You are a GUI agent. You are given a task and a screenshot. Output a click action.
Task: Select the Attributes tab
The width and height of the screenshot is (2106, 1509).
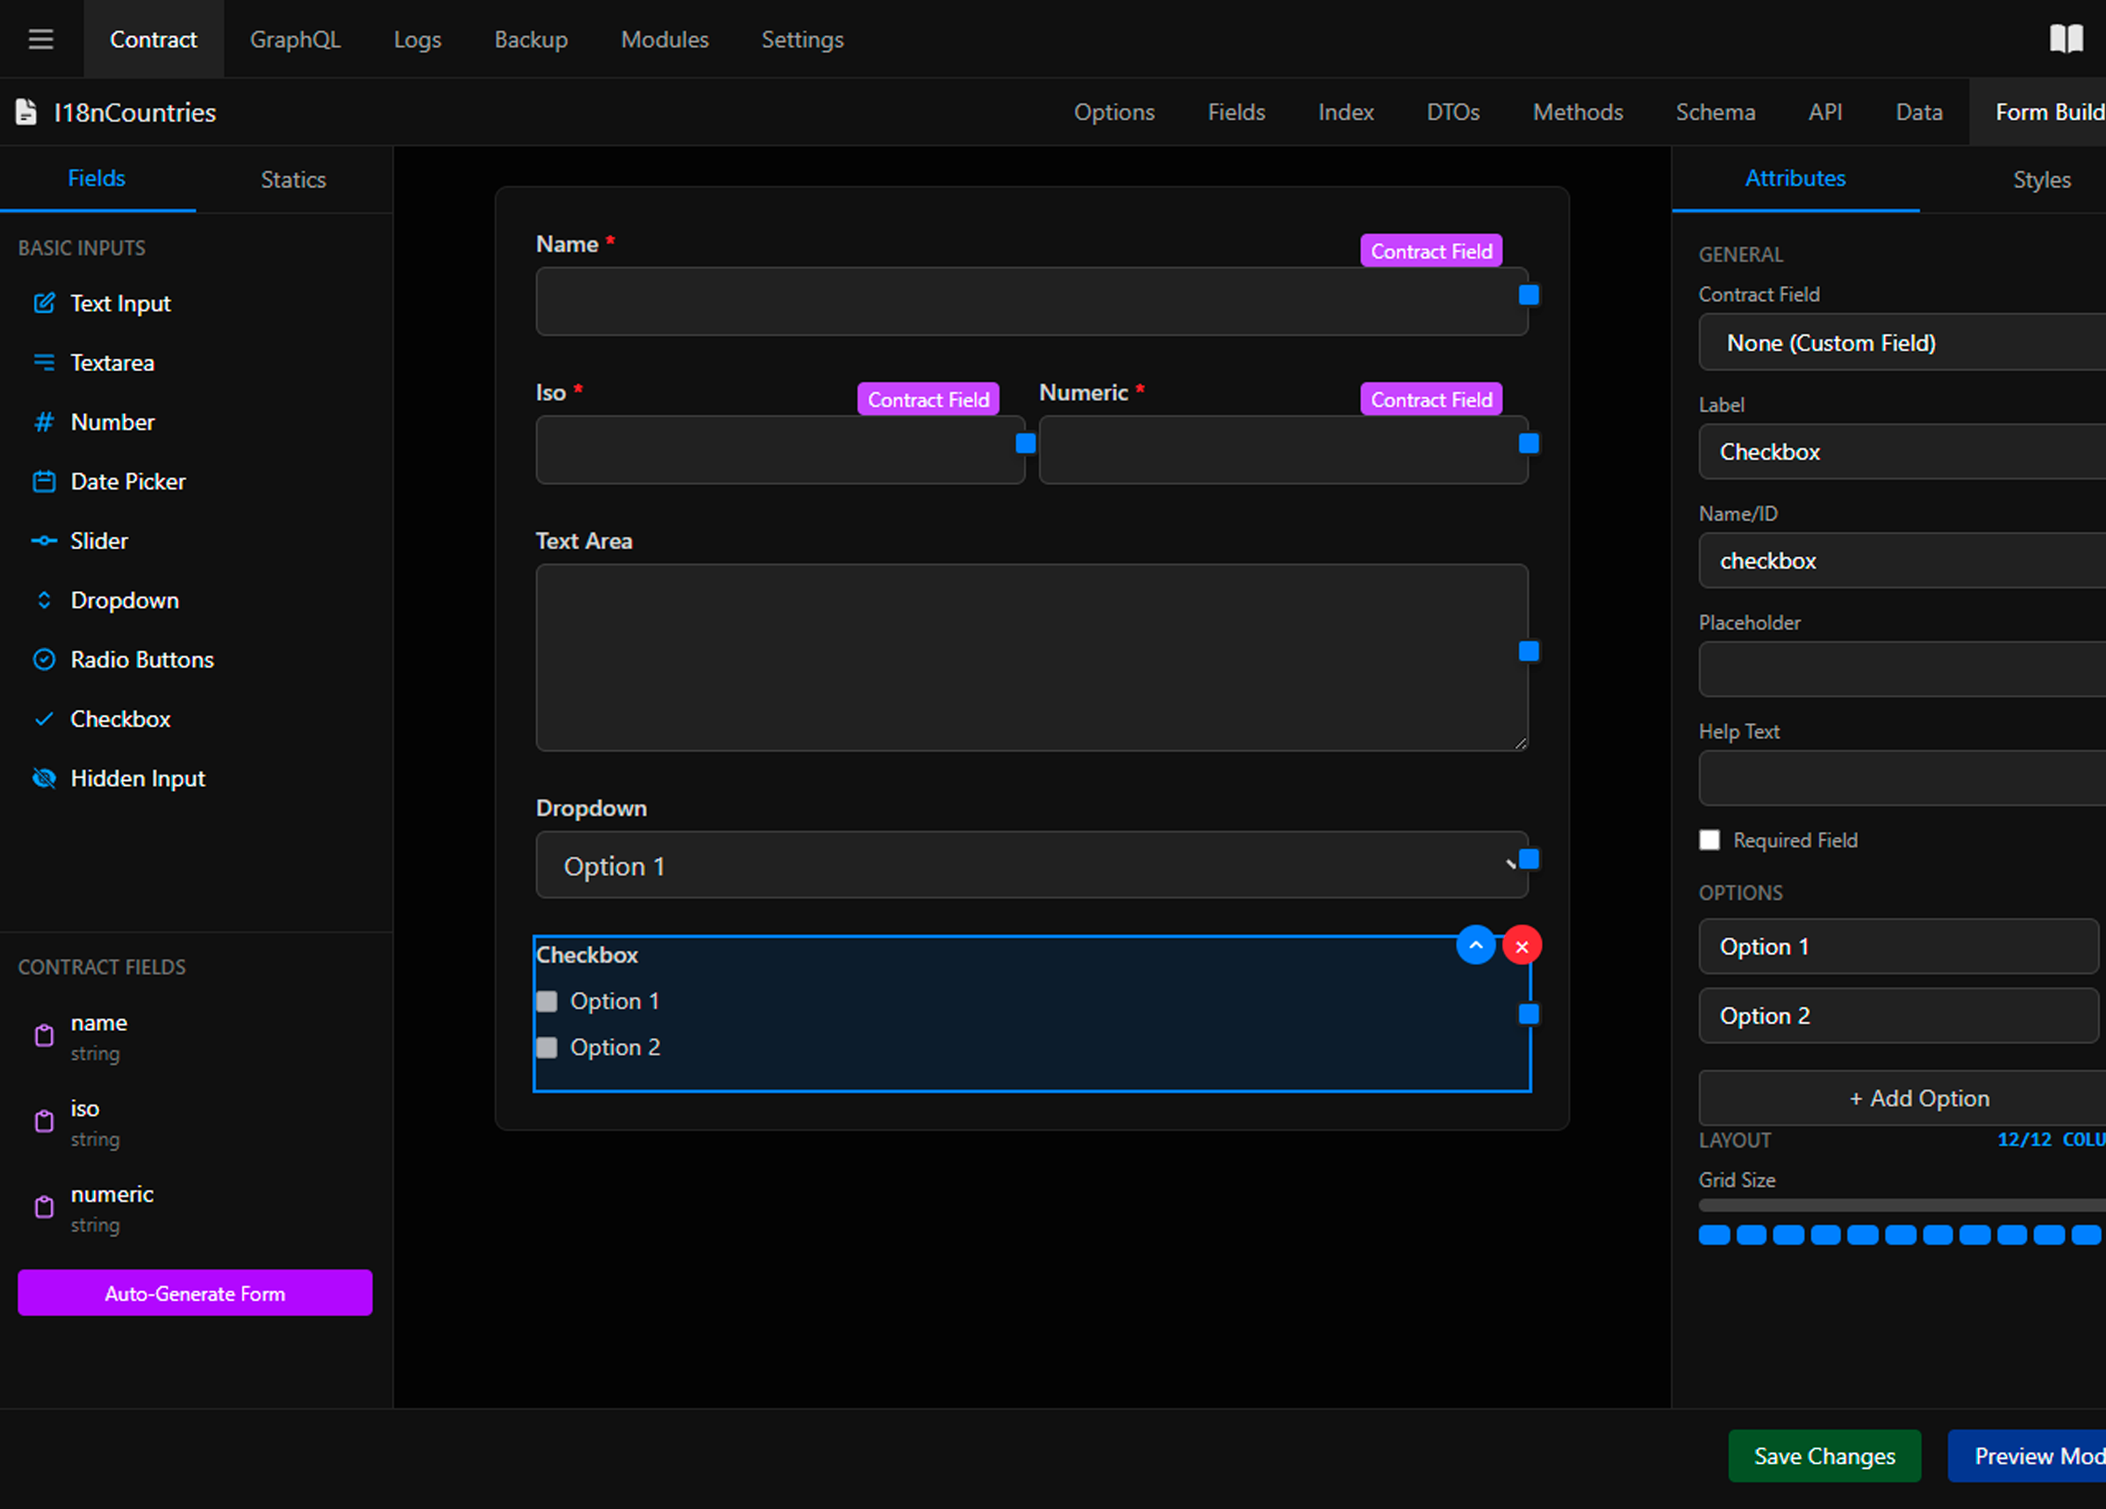pyautogui.click(x=1795, y=178)
